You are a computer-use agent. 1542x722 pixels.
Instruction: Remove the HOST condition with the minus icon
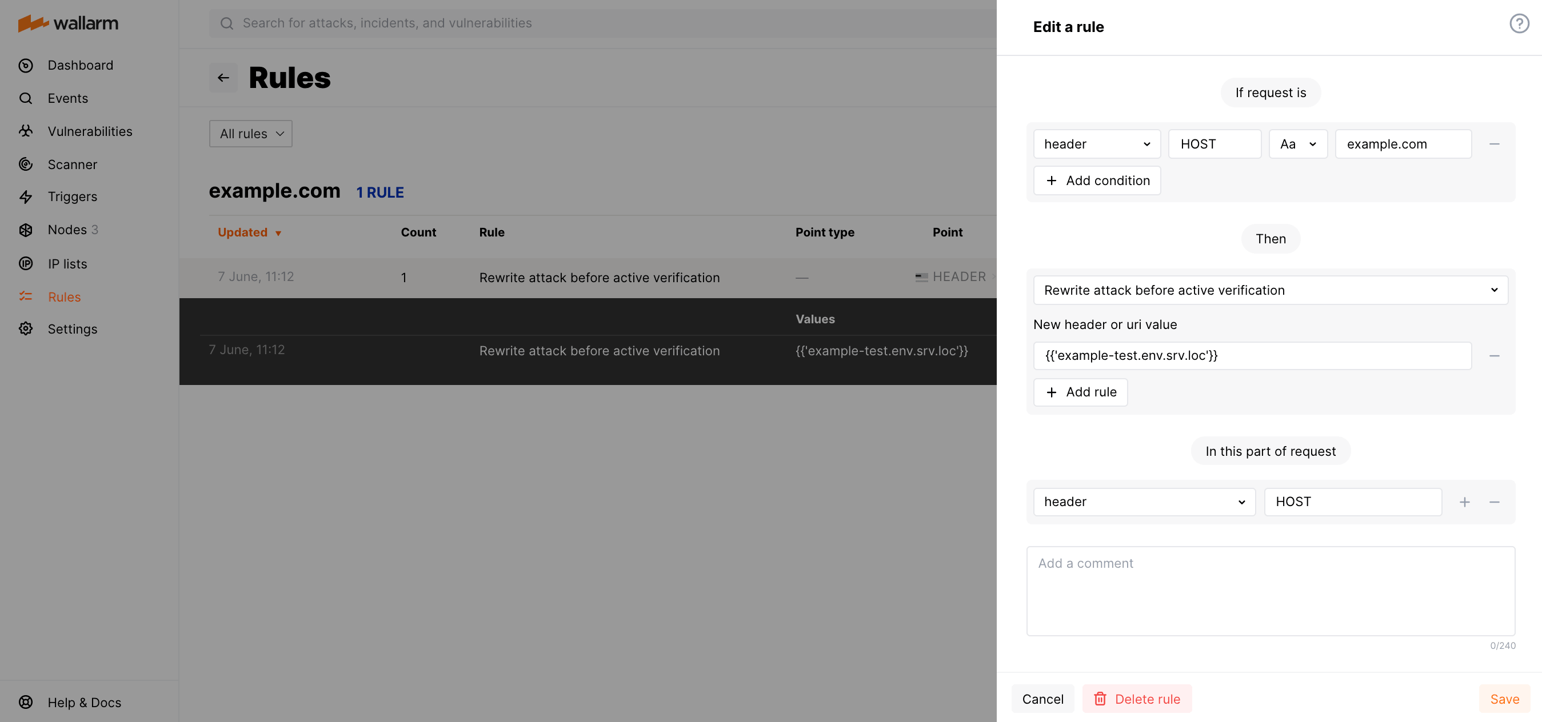pyautogui.click(x=1495, y=143)
